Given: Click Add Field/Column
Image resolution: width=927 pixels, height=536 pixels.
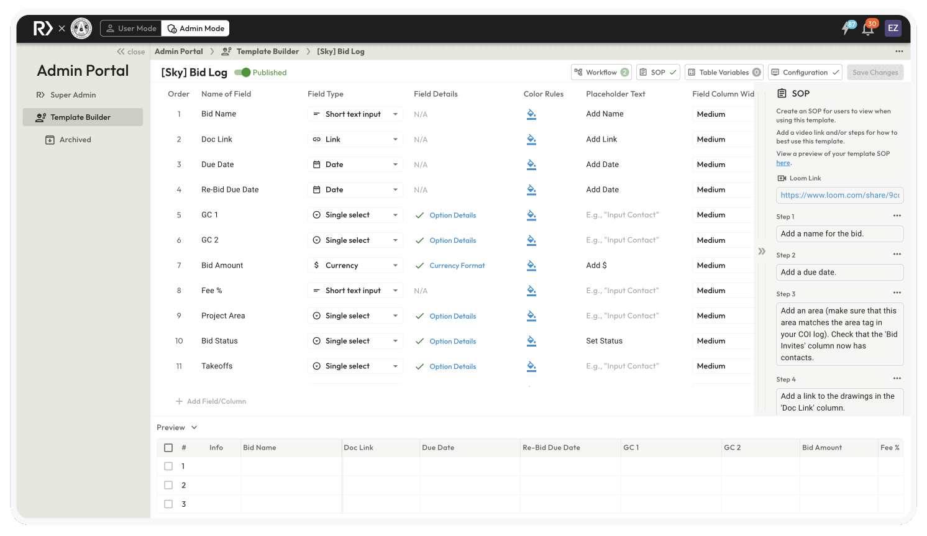Looking at the screenshot, I should 211,402.
